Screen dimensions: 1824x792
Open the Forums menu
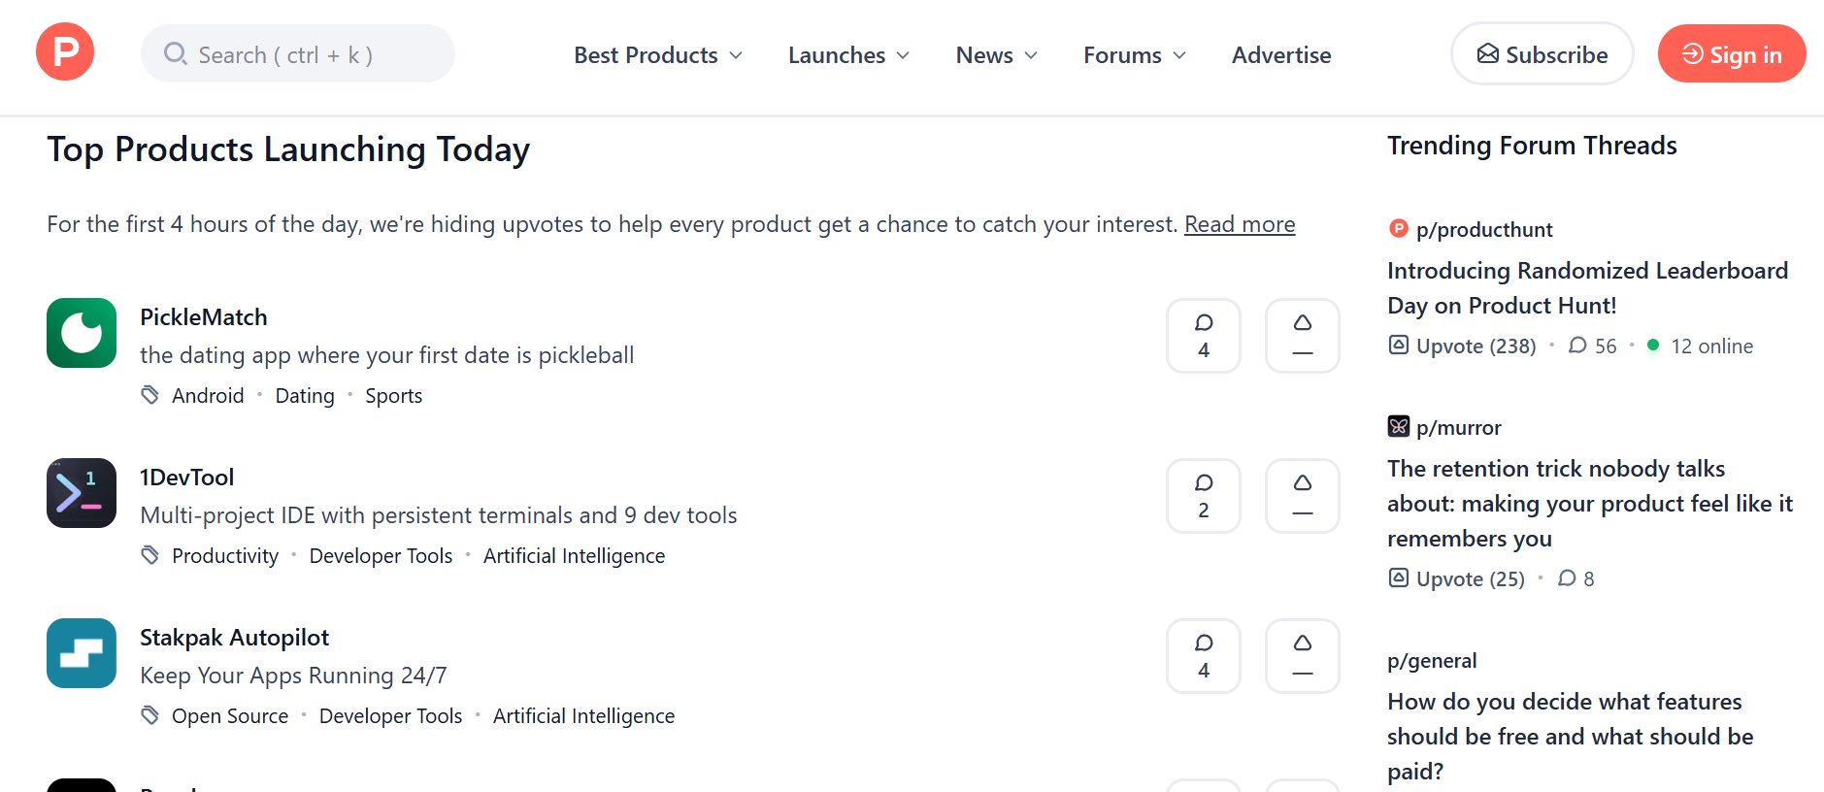pyautogui.click(x=1134, y=55)
